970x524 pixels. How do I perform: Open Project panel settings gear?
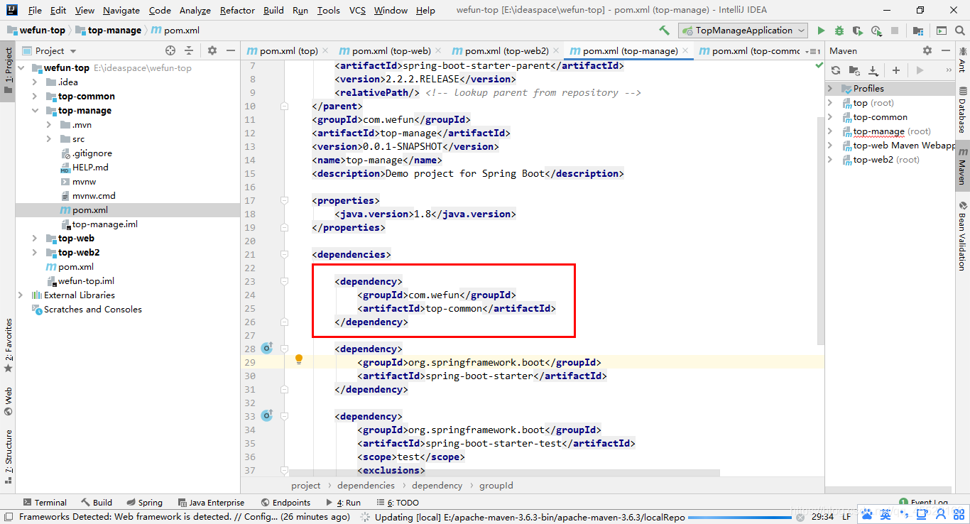coord(212,50)
